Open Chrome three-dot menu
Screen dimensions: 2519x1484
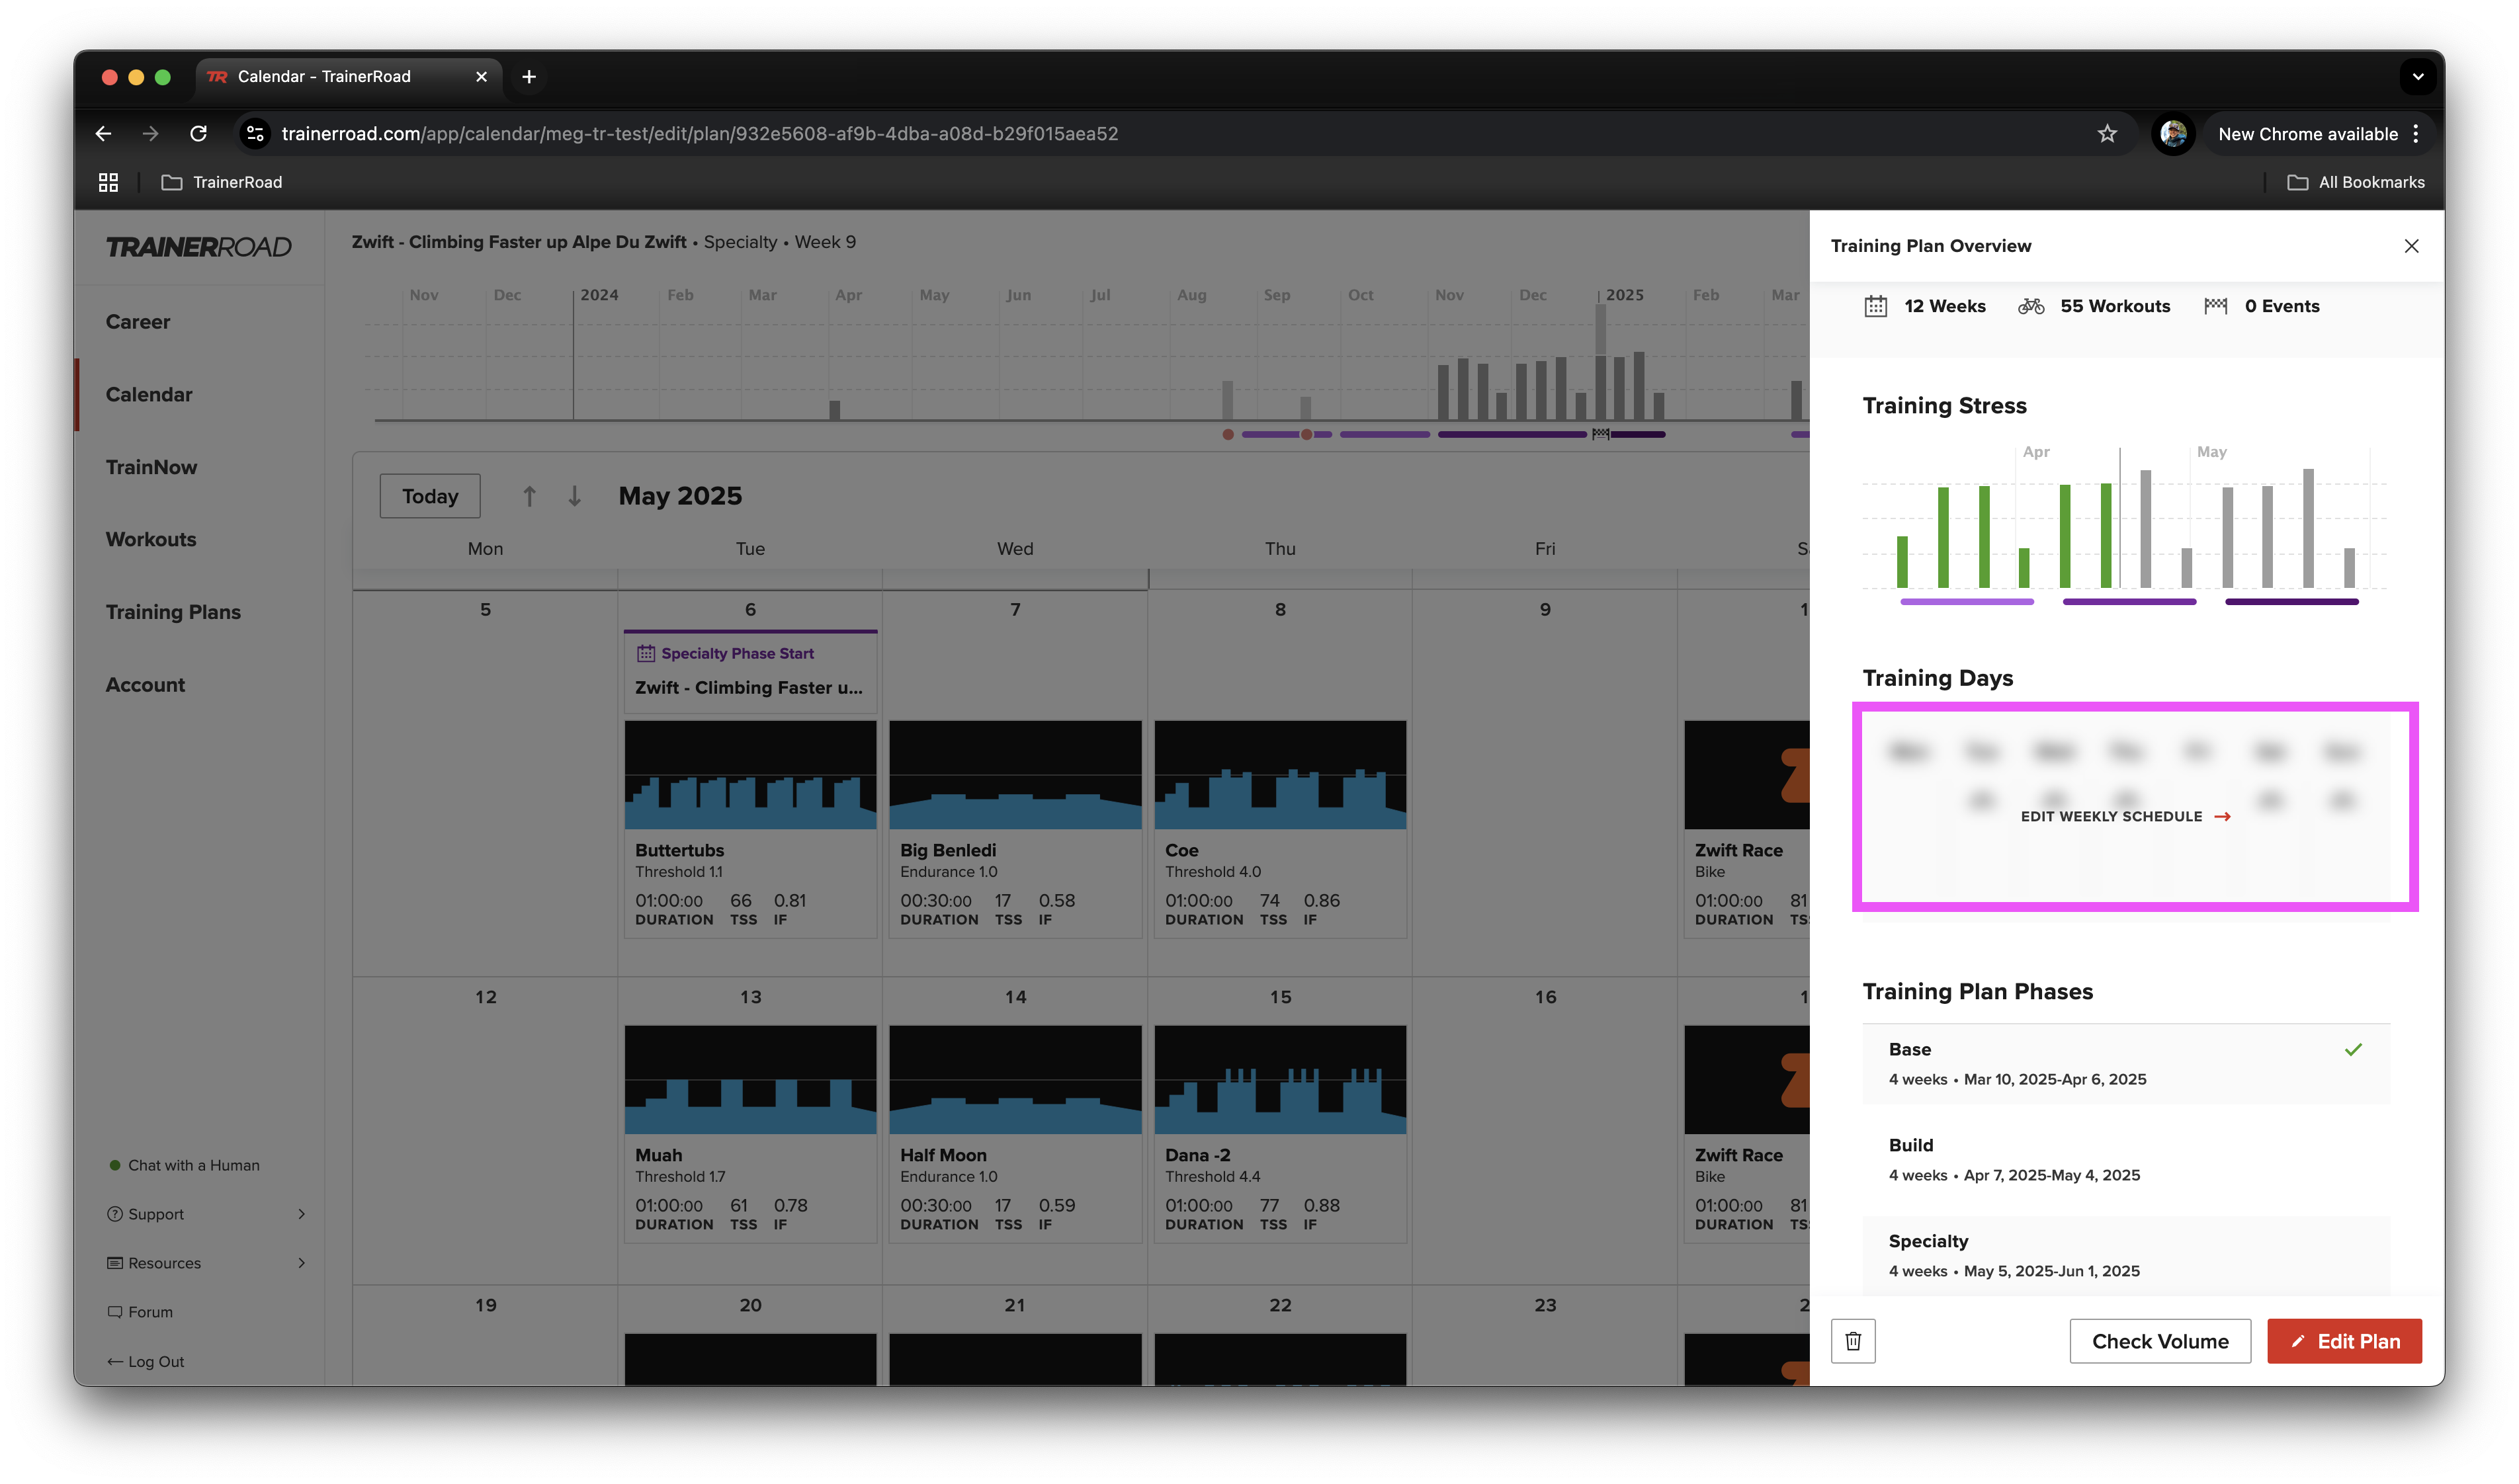coord(2415,133)
